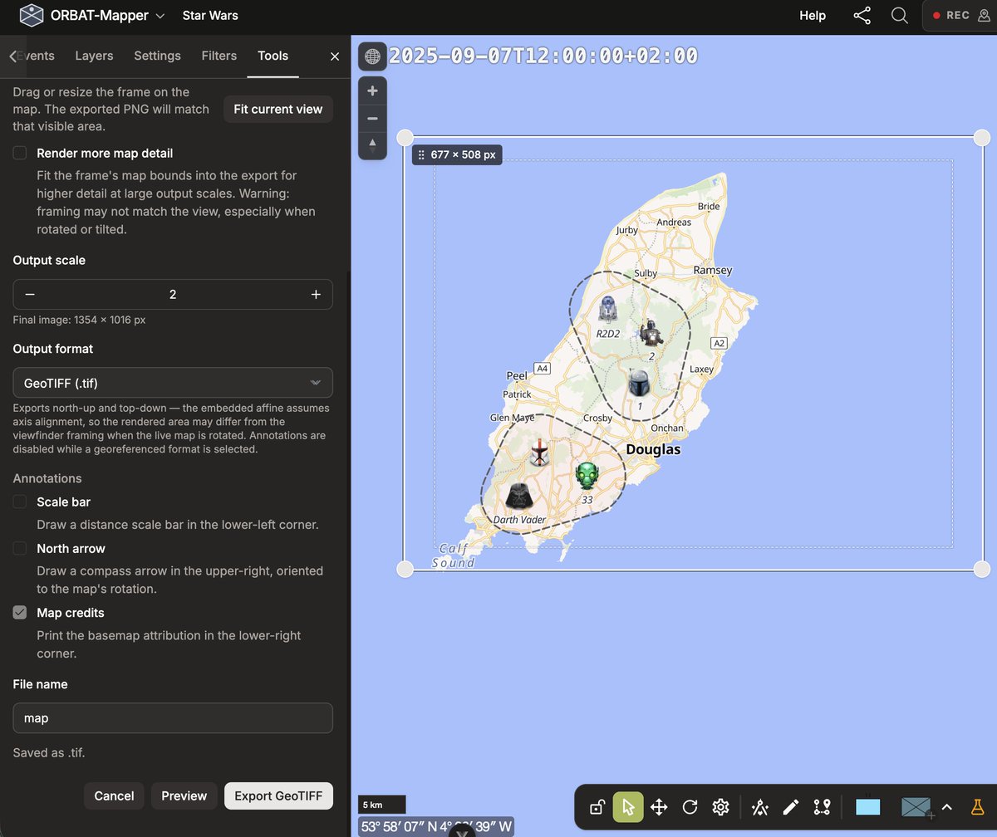997x837 pixels.
Task: Close the side panel with the X
Action: point(335,56)
